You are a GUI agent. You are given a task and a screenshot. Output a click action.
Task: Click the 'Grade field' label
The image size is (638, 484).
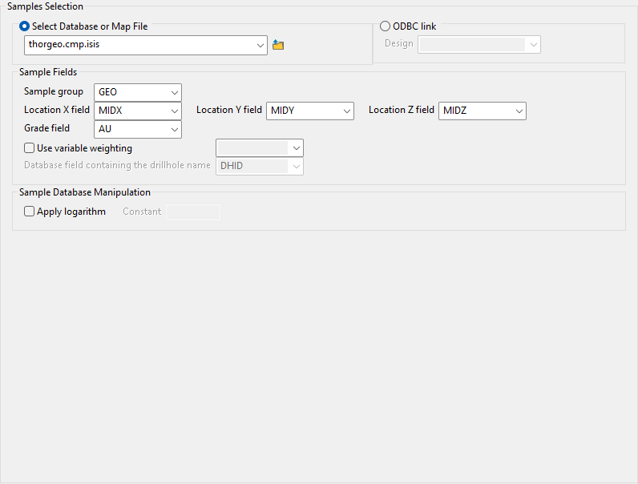pos(46,128)
